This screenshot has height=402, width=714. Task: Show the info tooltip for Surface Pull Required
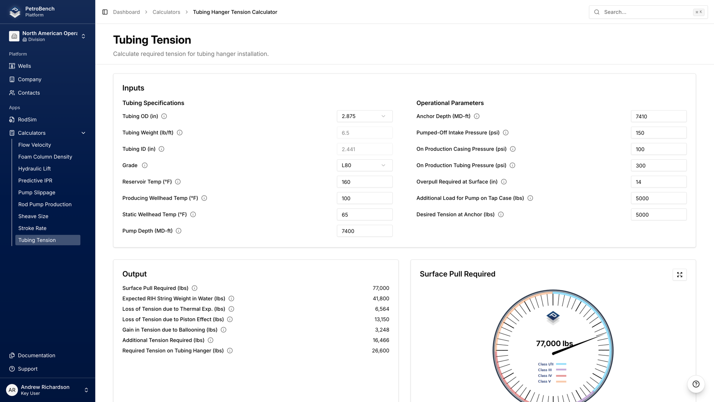coord(194,288)
